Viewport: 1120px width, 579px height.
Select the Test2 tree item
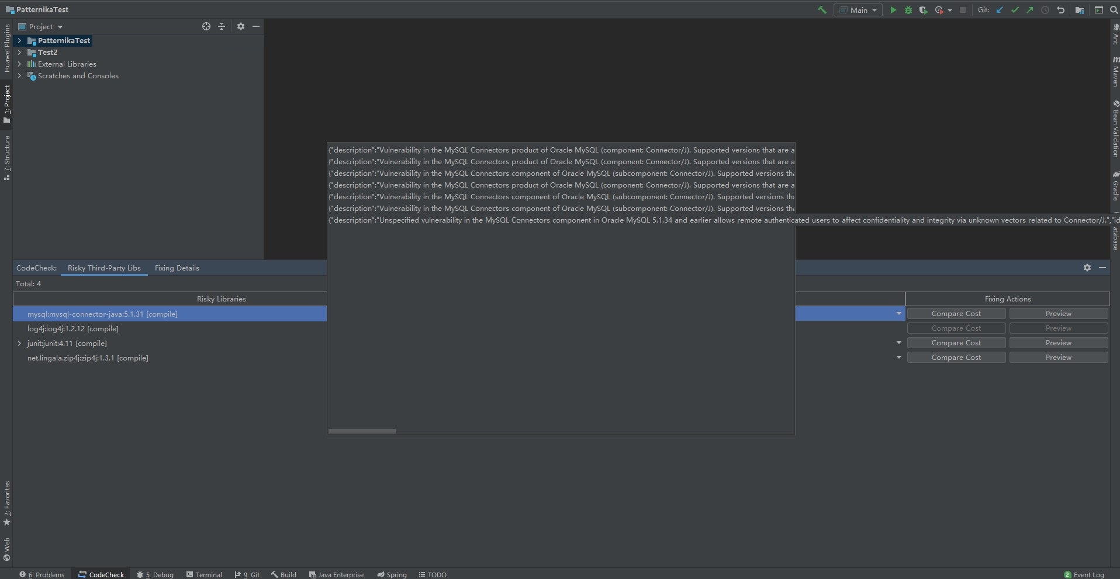pos(47,52)
